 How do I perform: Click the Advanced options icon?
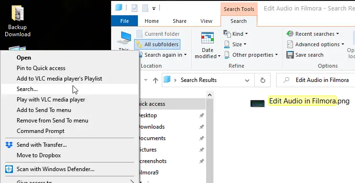point(290,44)
